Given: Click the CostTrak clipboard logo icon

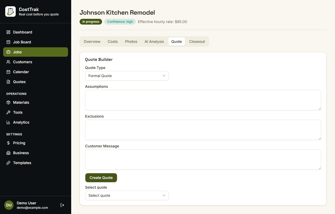Looking at the screenshot, I should (x=10, y=11).
